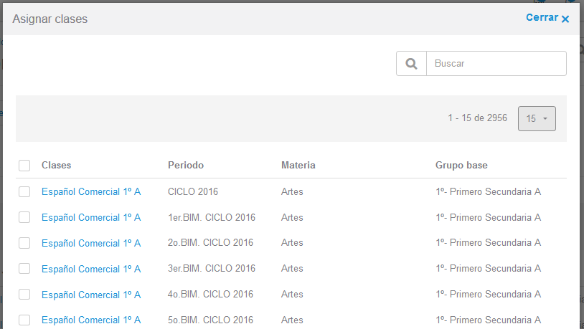584x329 pixels.
Task: Sort by the Clases column header
Action: pyautogui.click(x=57, y=166)
